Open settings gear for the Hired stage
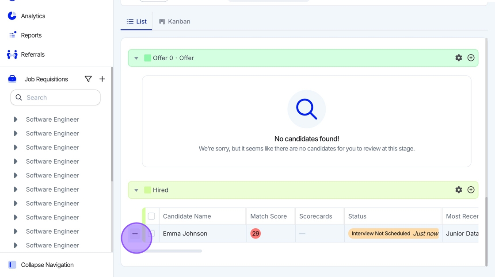This screenshot has width=495, height=277. 459,190
